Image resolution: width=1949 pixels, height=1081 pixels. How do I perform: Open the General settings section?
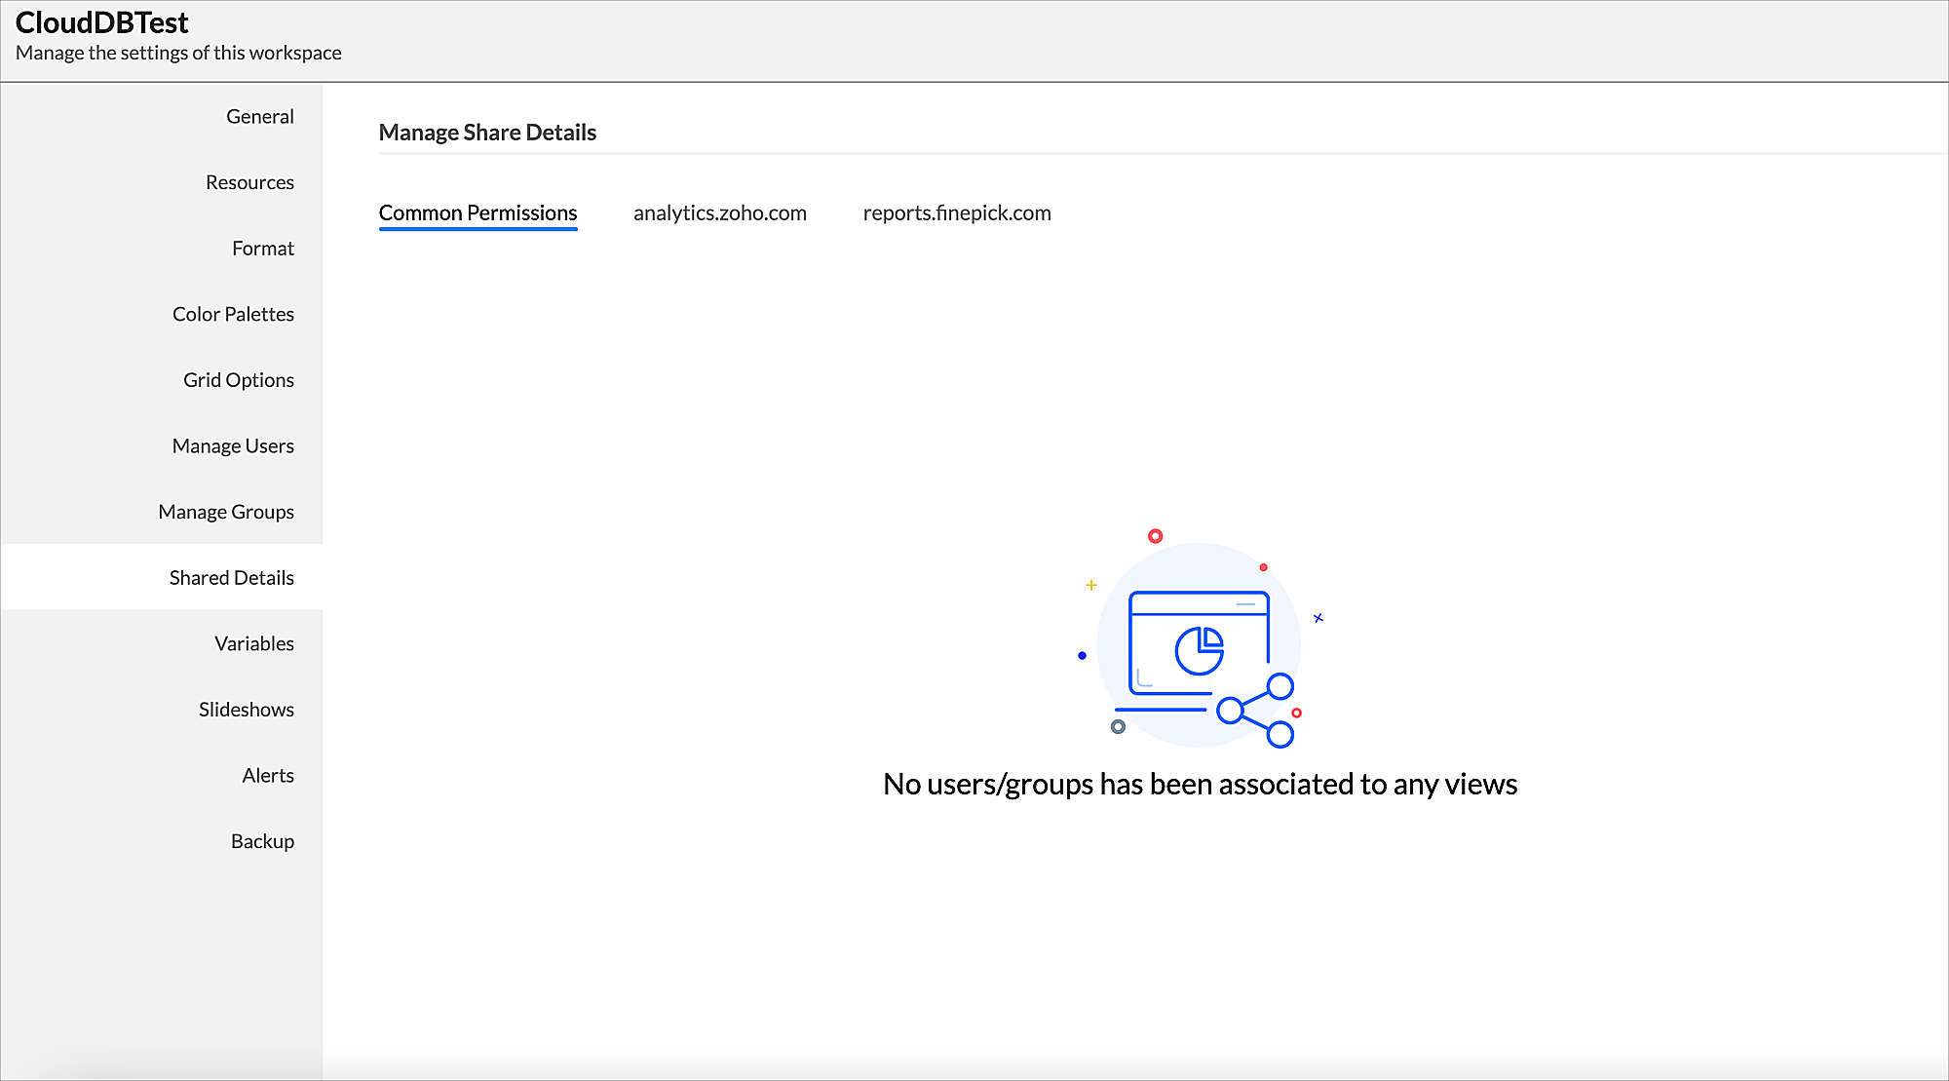[259, 116]
